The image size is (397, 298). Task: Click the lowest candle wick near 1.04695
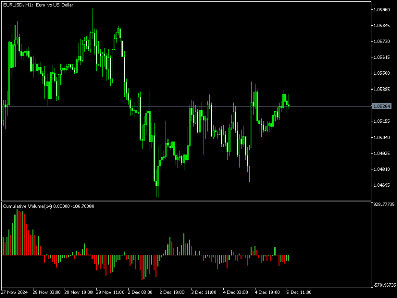coord(158,192)
